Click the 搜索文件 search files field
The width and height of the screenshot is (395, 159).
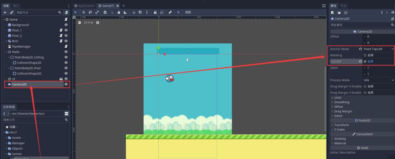point(35,120)
